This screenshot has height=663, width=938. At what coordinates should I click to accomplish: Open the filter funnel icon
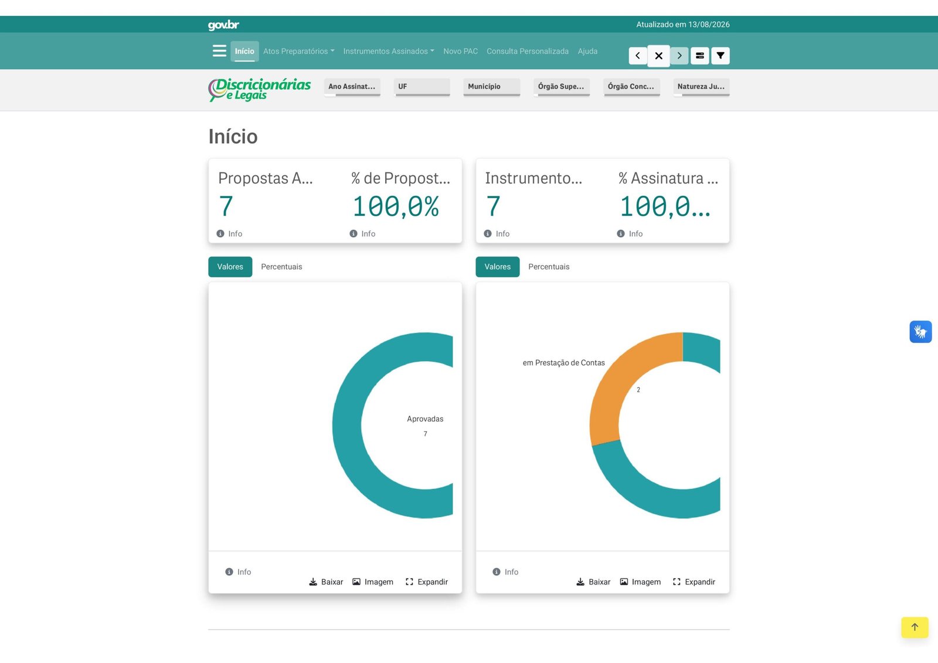pos(721,56)
